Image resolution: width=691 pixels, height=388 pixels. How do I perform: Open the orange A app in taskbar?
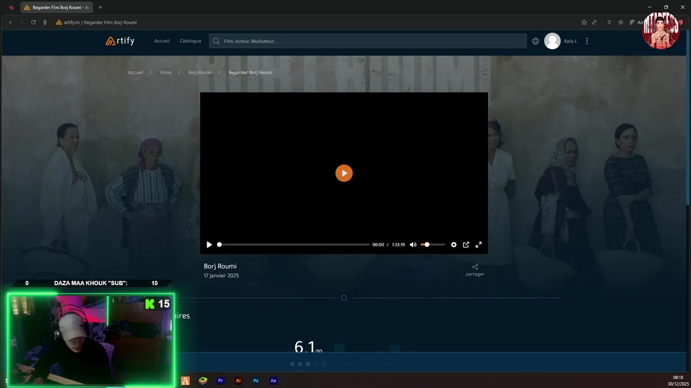click(185, 380)
